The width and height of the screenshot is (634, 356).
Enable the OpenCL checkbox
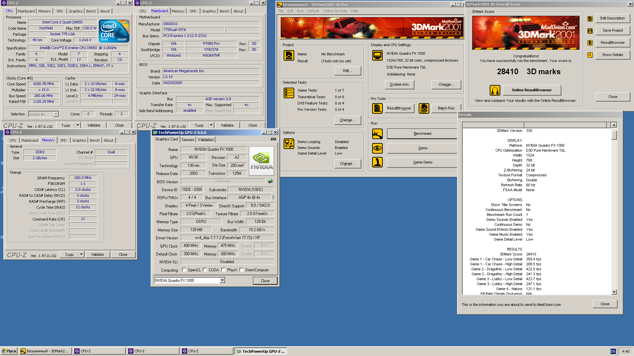tap(184, 270)
